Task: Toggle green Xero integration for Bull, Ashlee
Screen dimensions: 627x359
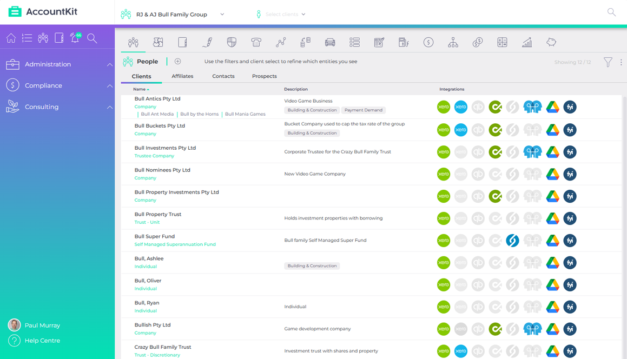Action: click(444, 263)
